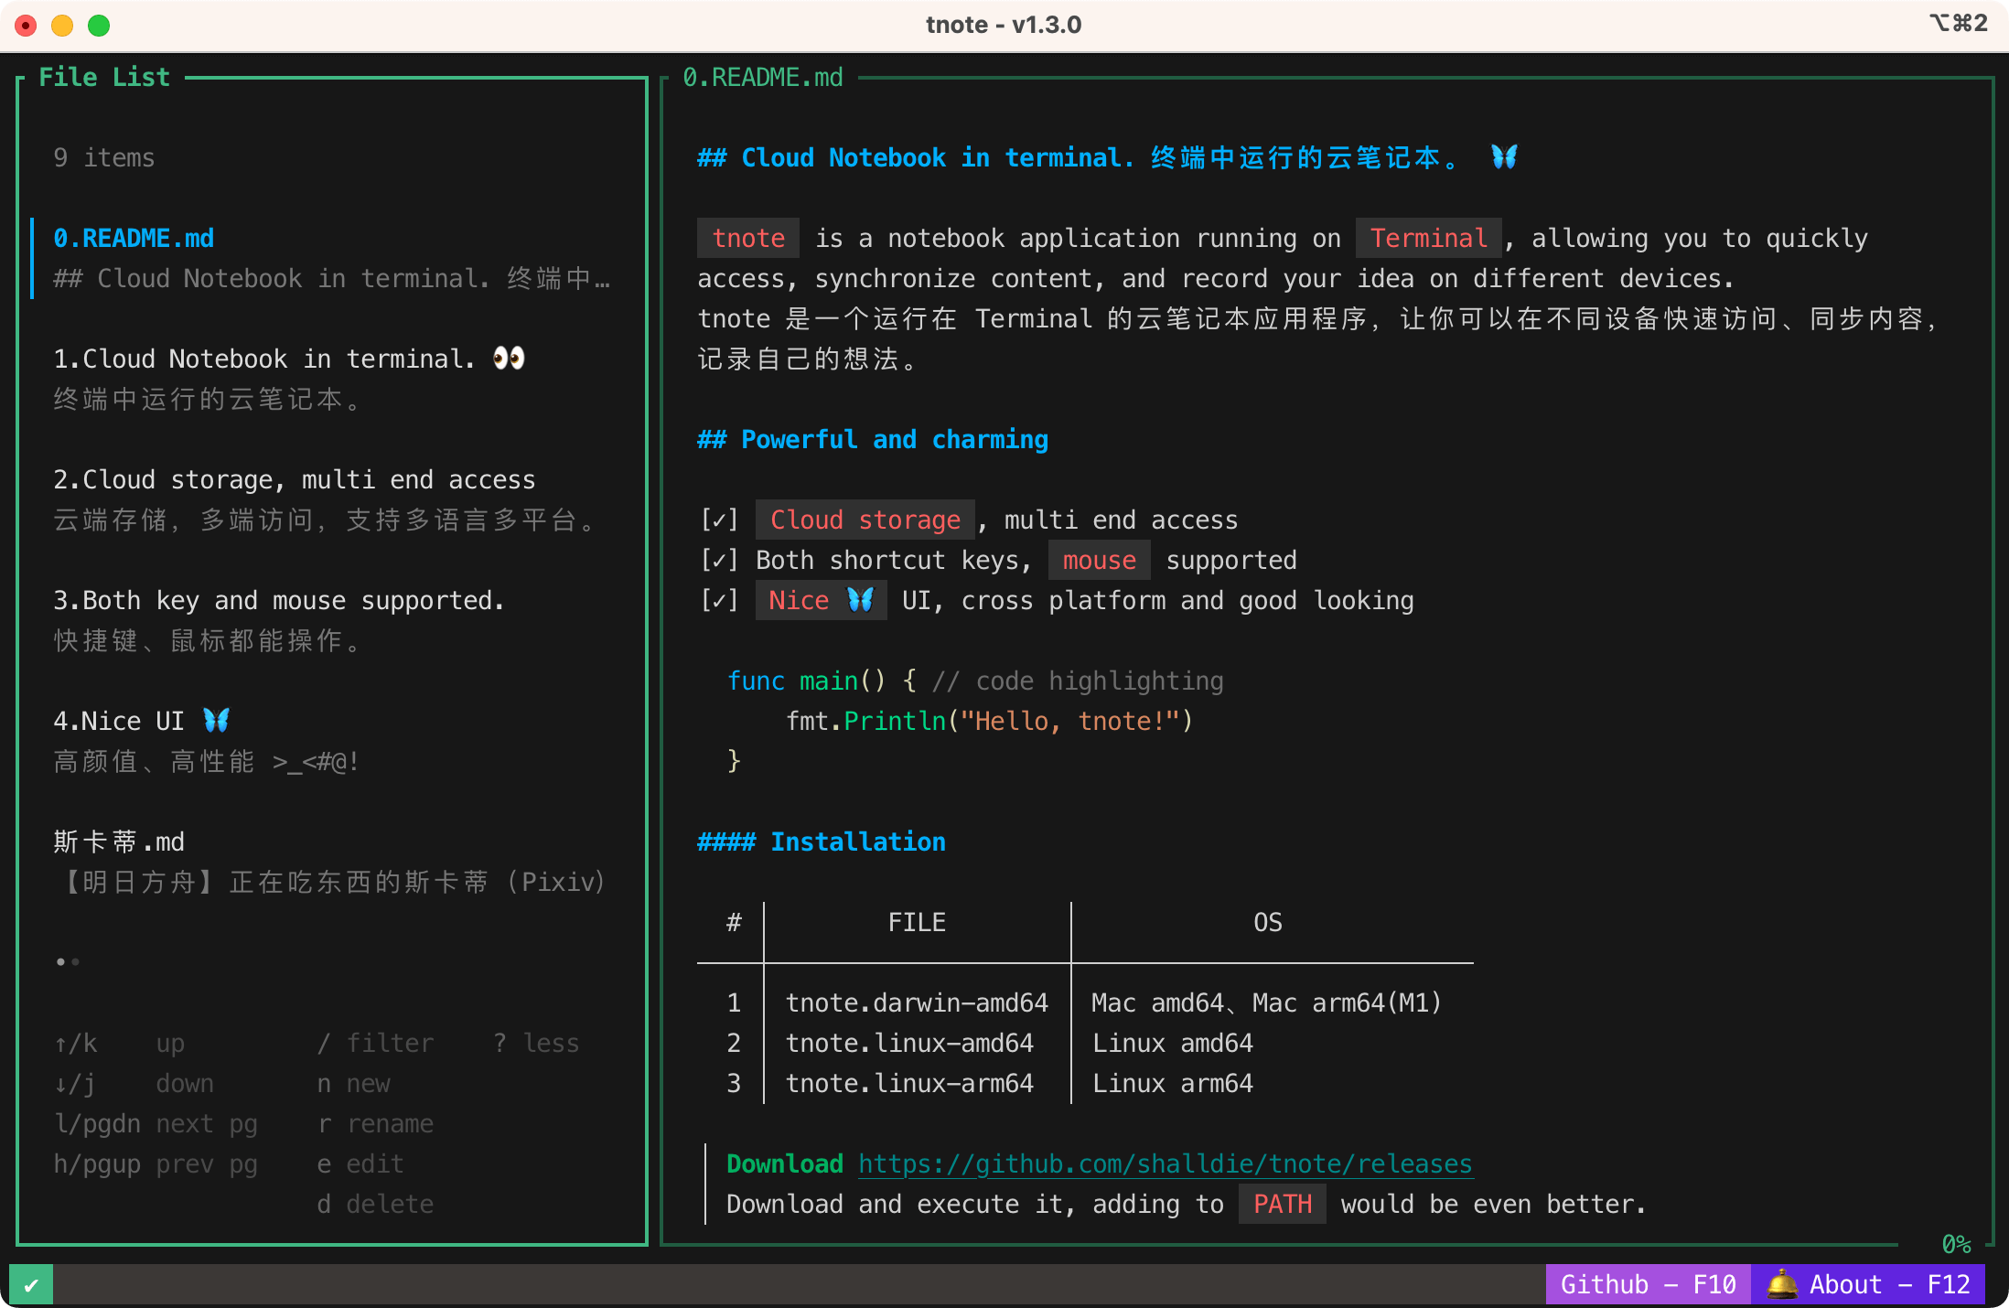The height and width of the screenshot is (1308, 2009).
Task: Click the 0% scroll position indicator
Action: pos(1956,1244)
